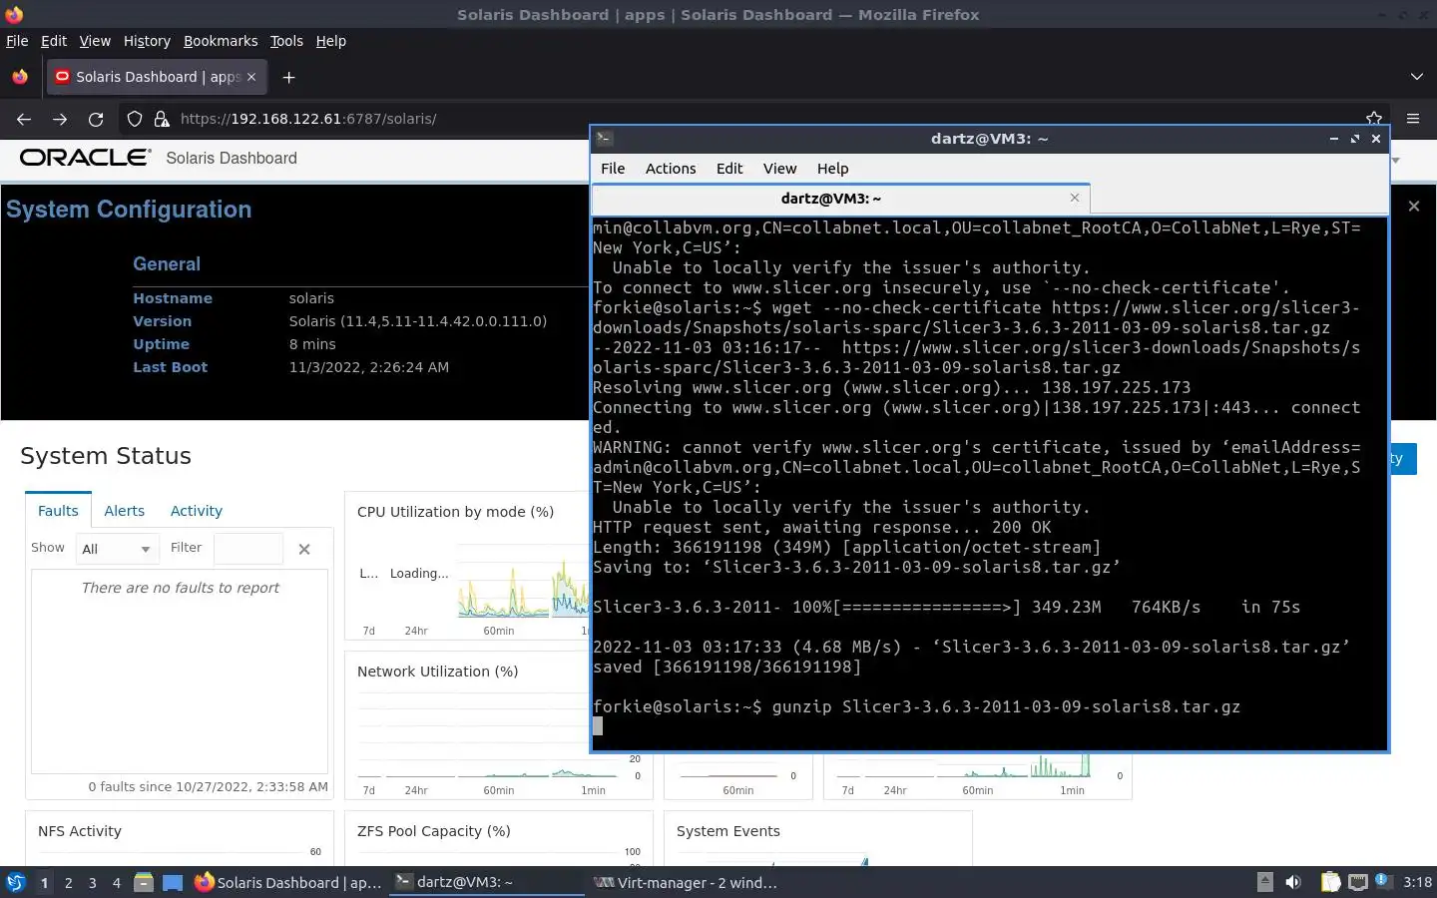Image resolution: width=1437 pixels, height=898 pixels.
Task: List all tabs chevron in Firefox
Action: click(1417, 77)
